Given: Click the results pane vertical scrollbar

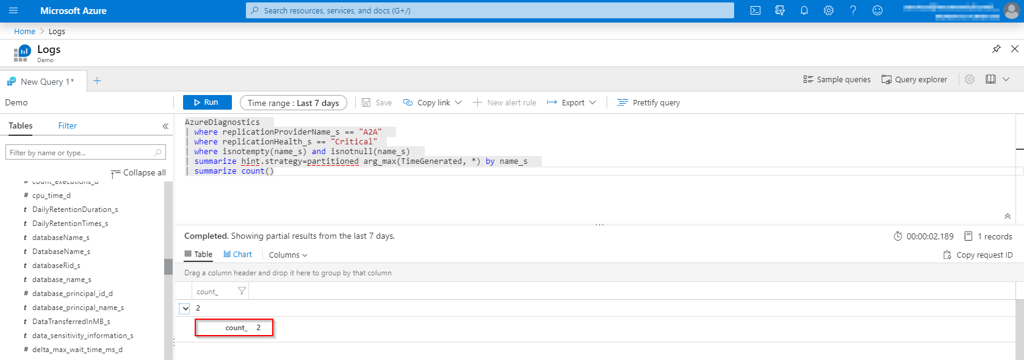Looking at the screenshot, I should coord(1019,329).
